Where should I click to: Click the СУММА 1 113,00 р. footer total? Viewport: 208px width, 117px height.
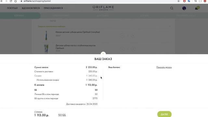42,115
